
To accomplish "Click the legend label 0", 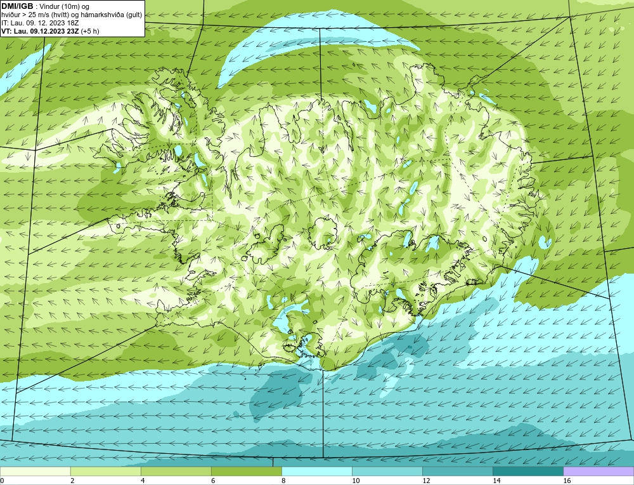I will [2, 481].
